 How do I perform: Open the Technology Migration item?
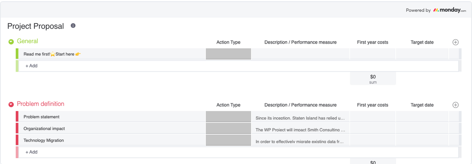(44, 140)
